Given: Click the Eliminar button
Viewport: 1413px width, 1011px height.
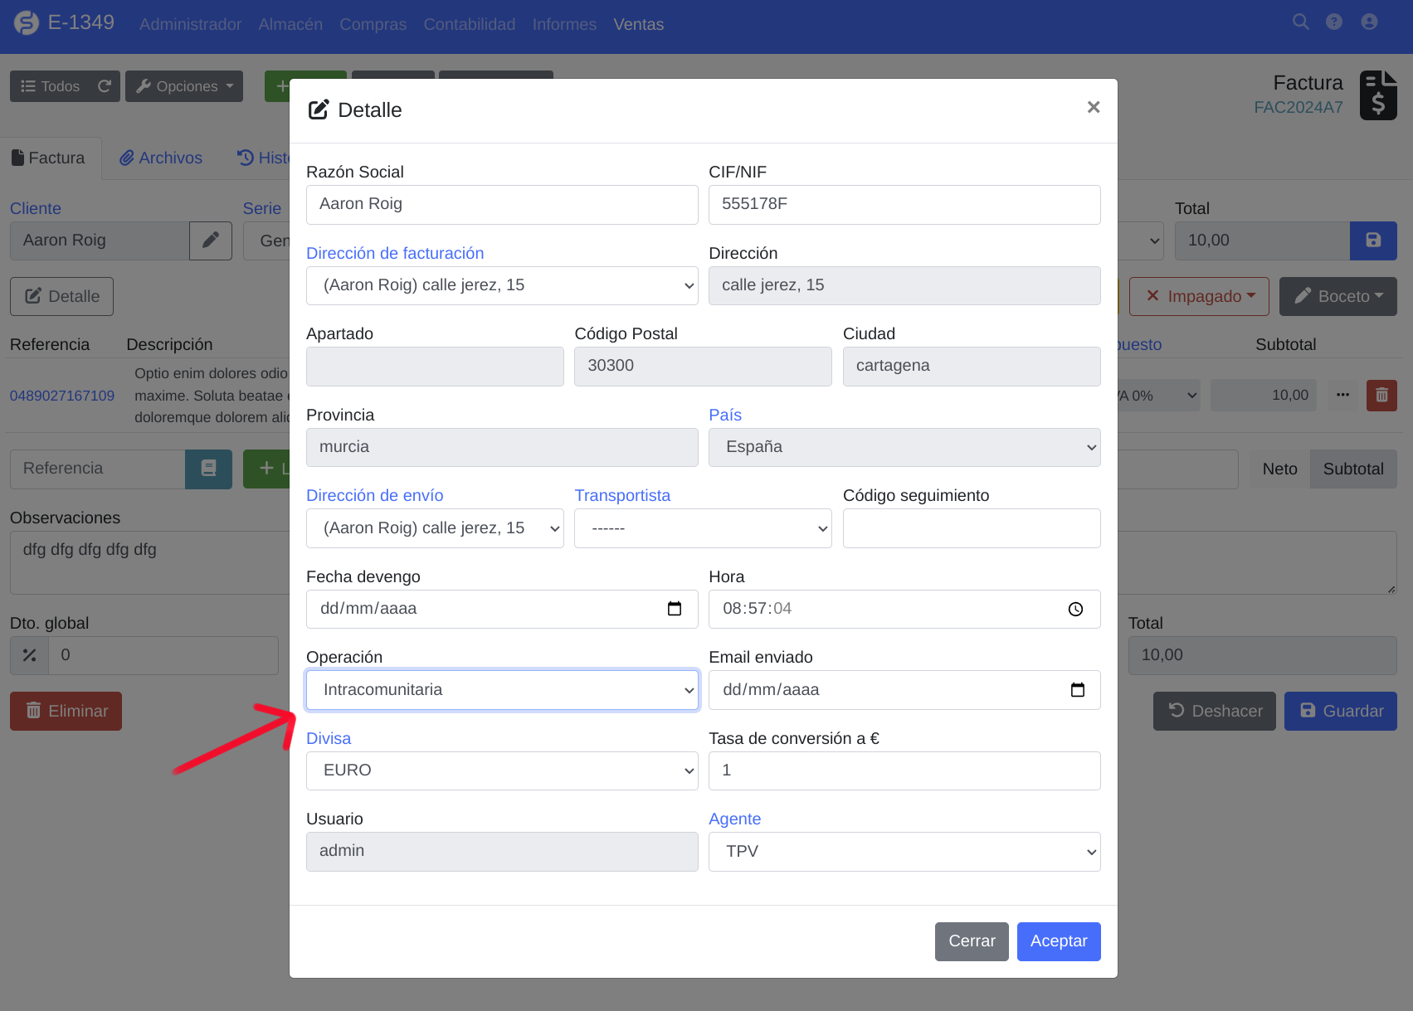Looking at the screenshot, I should click(x=66, y=711).
